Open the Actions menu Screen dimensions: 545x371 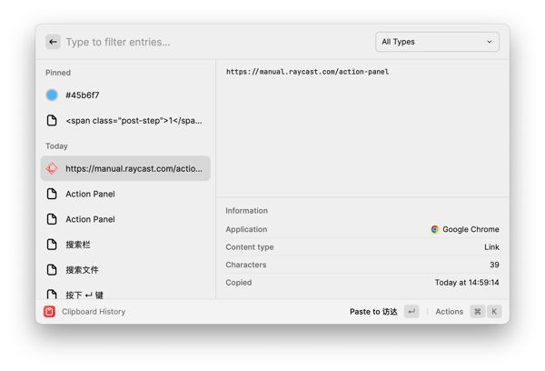[449, 312]
